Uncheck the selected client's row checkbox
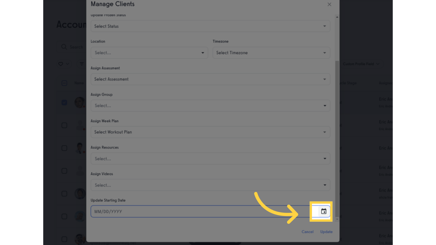The height and width of the screenshot is (245, 436). point(64,102)
